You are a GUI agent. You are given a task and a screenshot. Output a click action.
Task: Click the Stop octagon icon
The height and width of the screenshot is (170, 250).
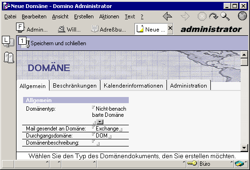202,16
